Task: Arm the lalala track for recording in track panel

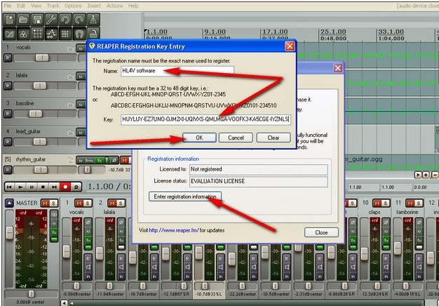Action: tap(8, 86)
